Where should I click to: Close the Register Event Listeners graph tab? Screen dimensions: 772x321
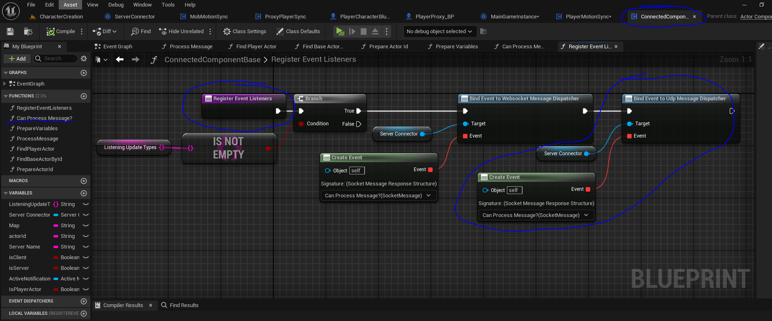tap(616, 47)
